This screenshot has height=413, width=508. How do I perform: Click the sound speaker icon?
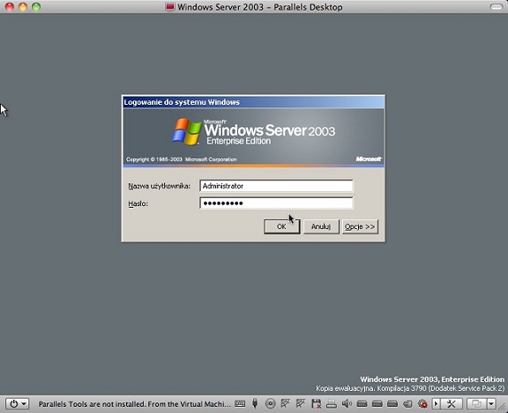pyautogui.click(x=347, y=403)
